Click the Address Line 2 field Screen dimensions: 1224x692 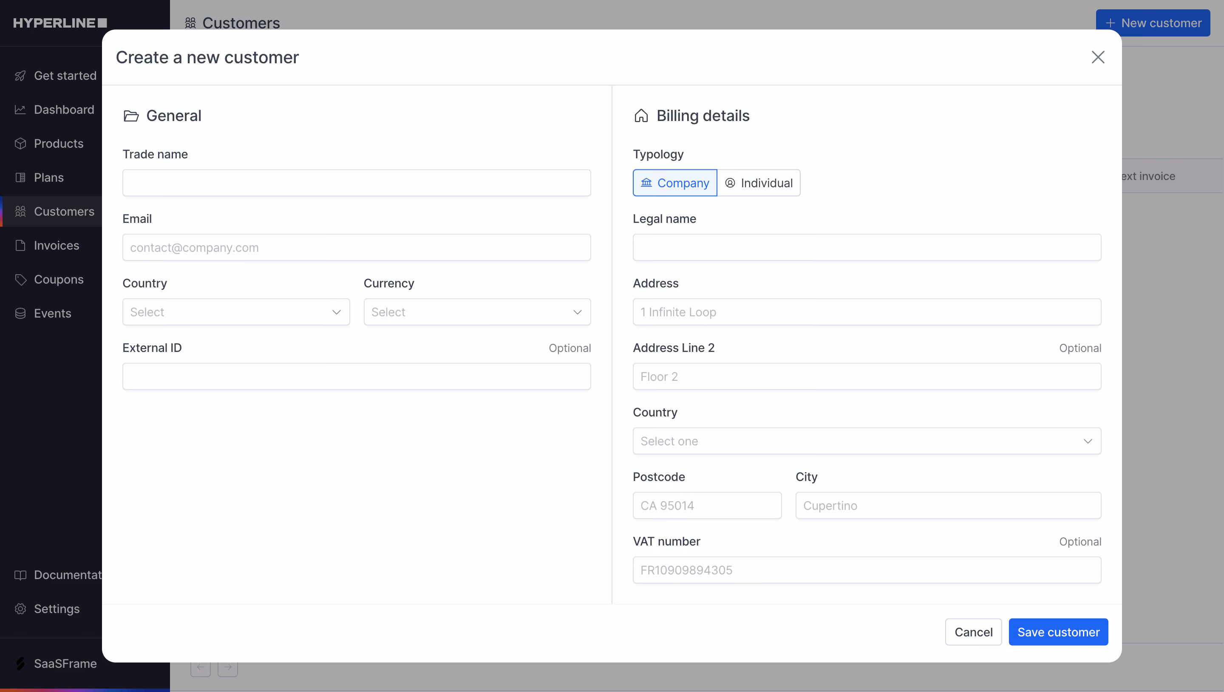(x=866, y=377)
